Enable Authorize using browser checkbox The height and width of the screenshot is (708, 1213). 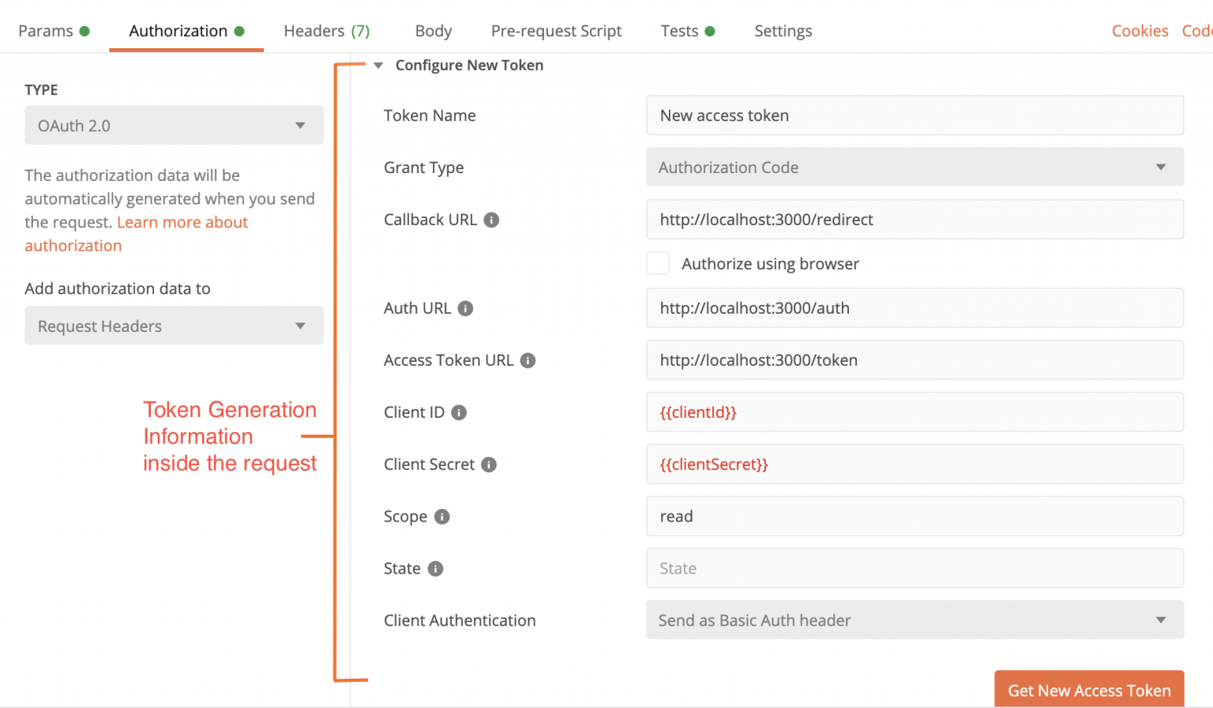pyautogui.click(x=658, y=263)
